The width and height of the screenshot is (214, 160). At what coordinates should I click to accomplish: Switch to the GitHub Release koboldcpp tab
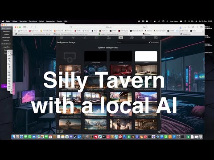click(x=33, y=34)
